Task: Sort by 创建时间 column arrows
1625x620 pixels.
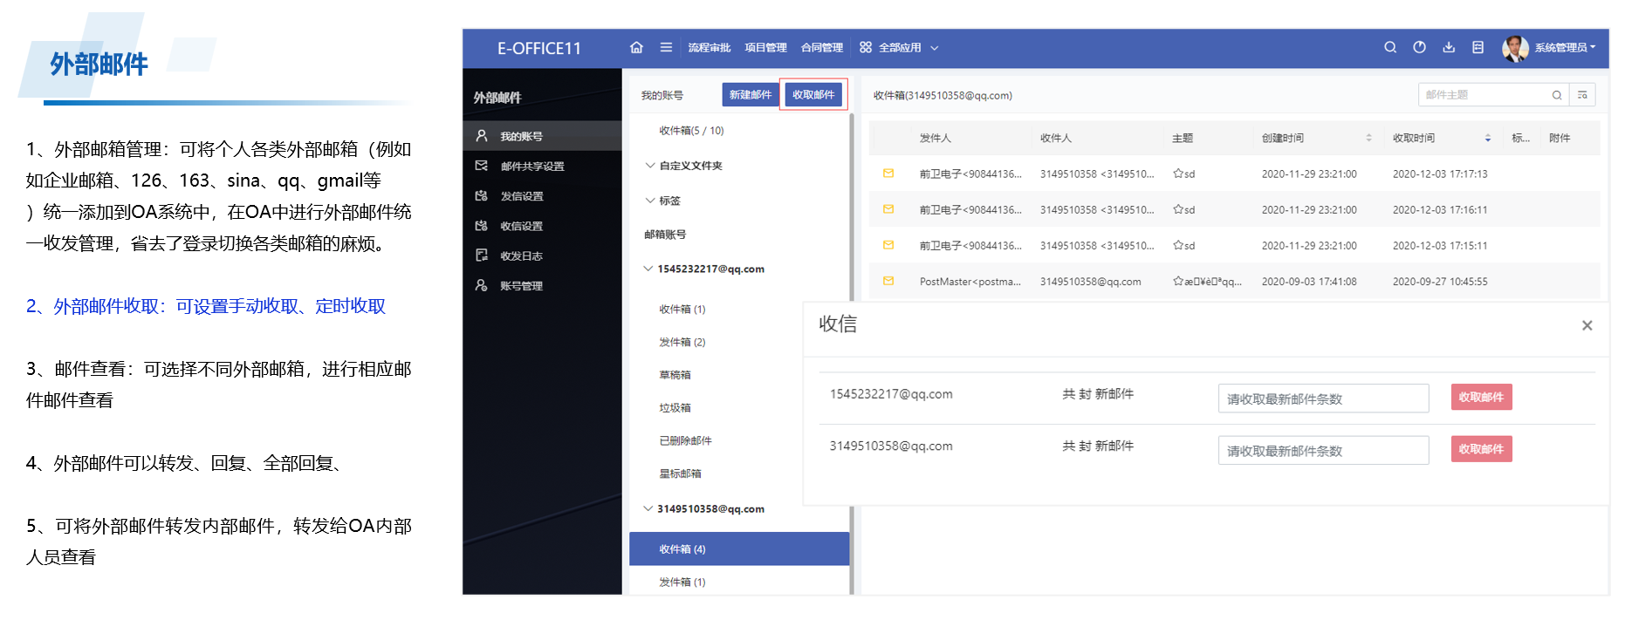Action: [1368, 138]
